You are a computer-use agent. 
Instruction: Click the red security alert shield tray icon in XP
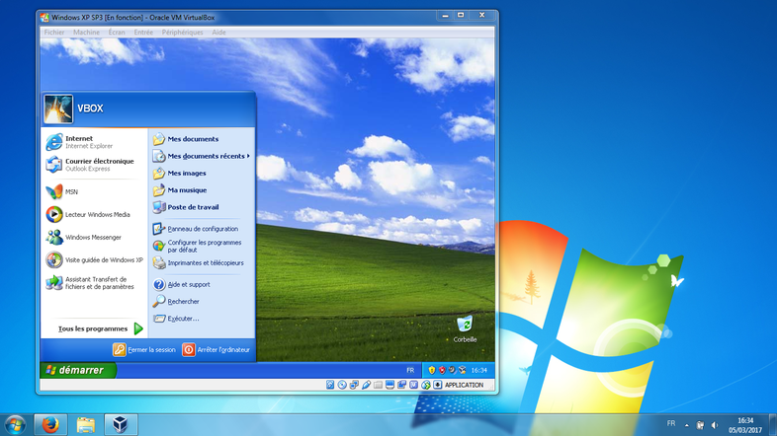442,370
